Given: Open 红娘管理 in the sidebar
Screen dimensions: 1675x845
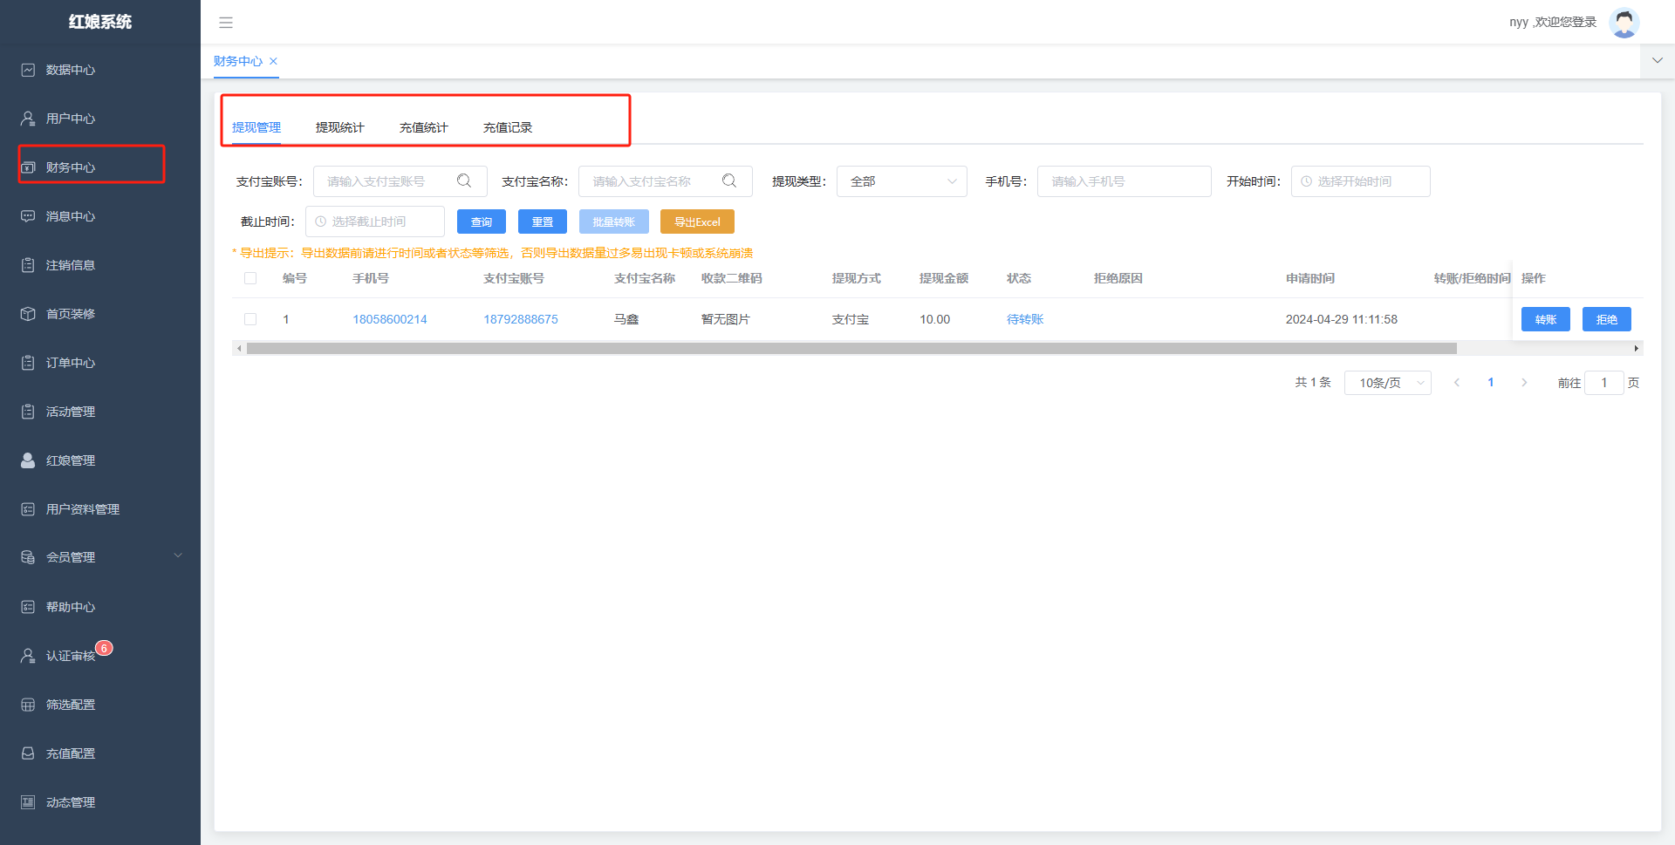Looking at the screenshot, I should point(71,460).
